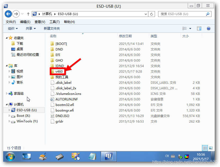This screenshot has width=220, height=167.
Task: Refresh the ESD-USB folder view
Action: click(152, 14)
